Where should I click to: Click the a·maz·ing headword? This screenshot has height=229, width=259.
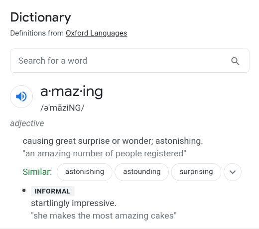click(x=72, y=92)
